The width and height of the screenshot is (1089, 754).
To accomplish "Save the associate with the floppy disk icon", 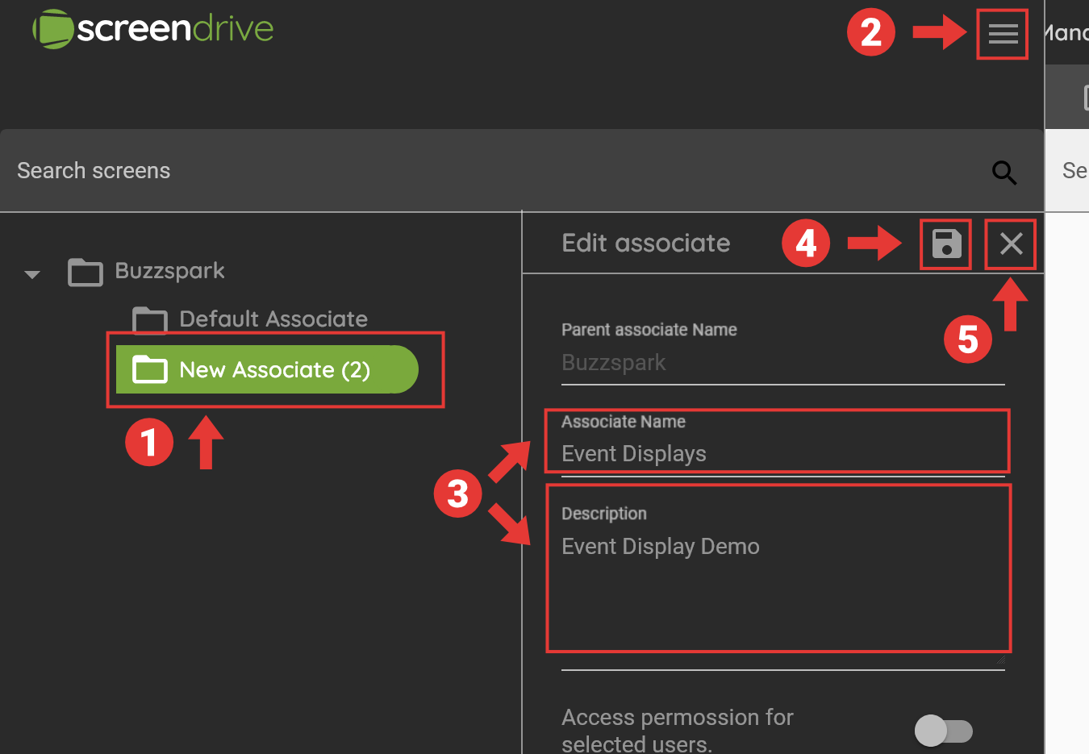I will pyautogui.click(x=946, y=244).
